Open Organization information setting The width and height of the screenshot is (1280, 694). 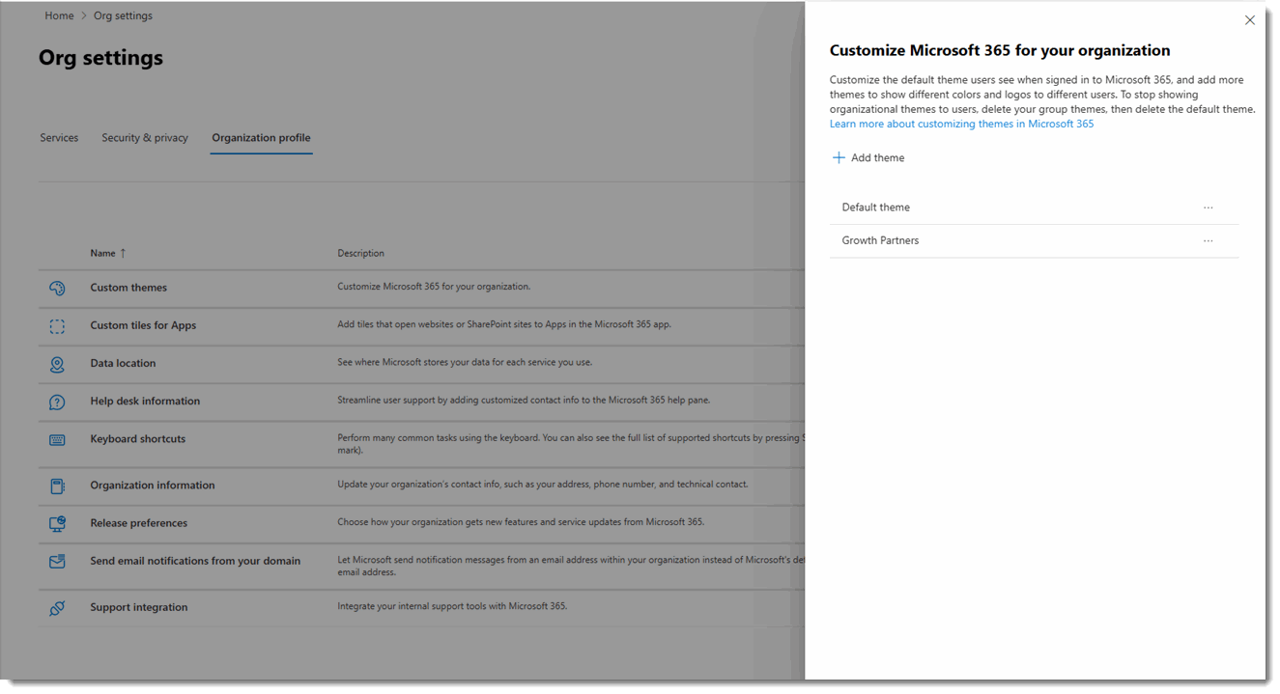(153, 485)
